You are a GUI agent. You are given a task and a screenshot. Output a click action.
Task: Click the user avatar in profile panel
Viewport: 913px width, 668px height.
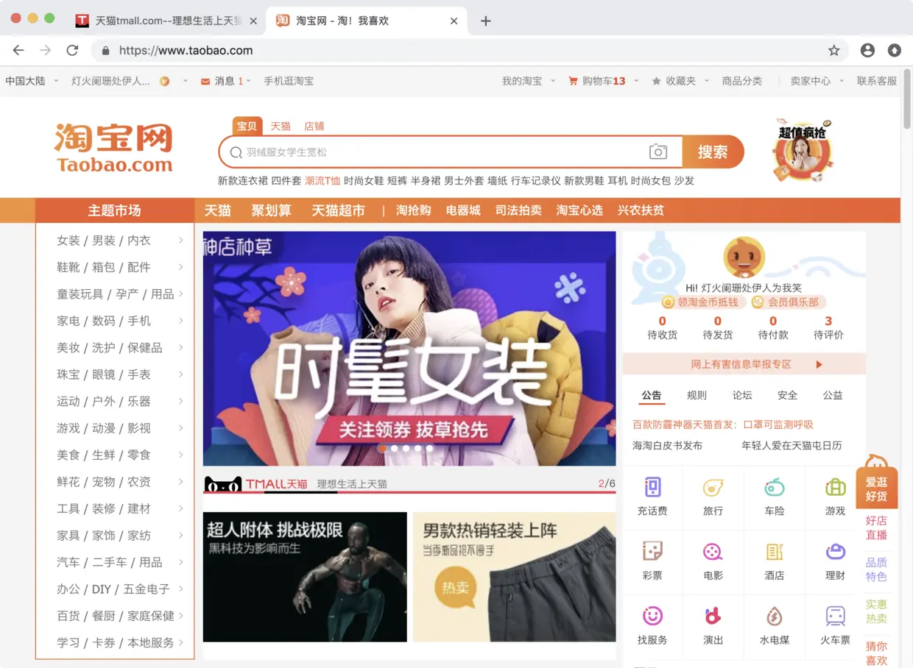744,257
